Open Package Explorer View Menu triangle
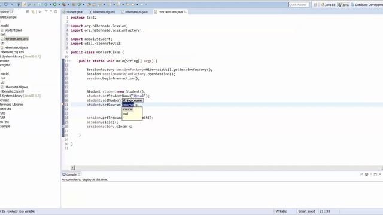 [46, 11]
